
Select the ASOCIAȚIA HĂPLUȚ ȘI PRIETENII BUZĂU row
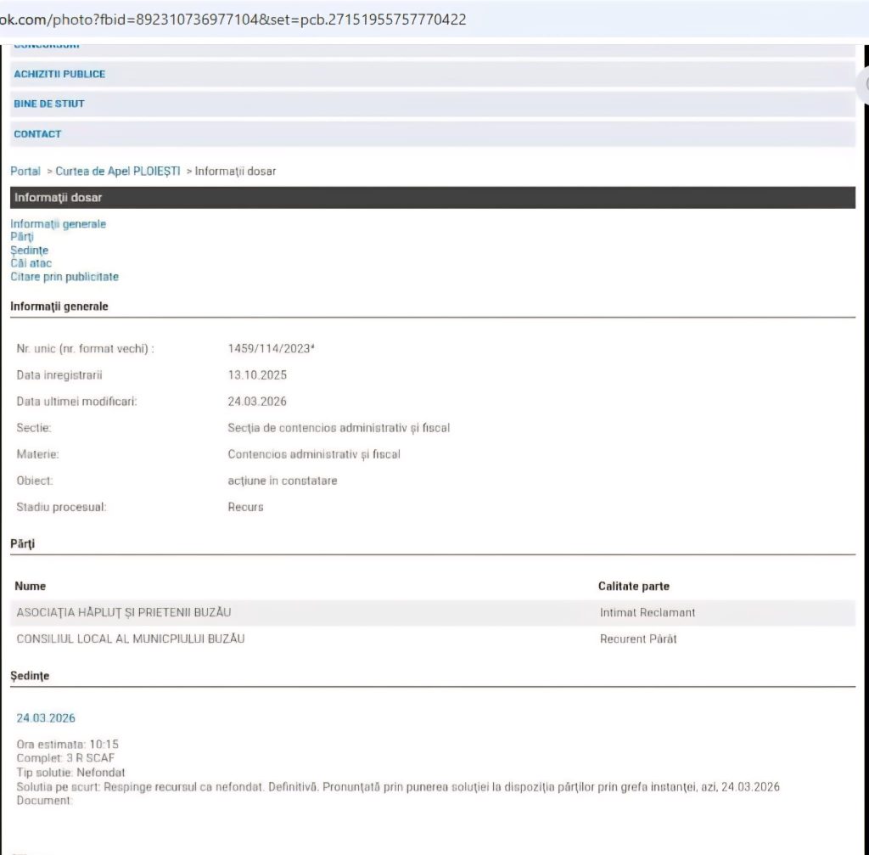124,612
